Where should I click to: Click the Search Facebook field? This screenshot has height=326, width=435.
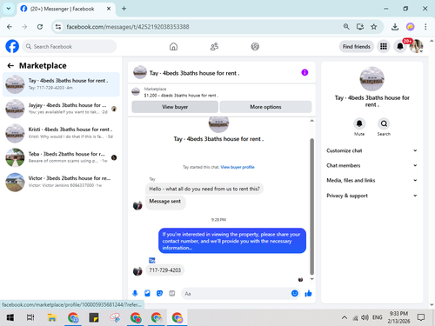[x=70, y=46]
